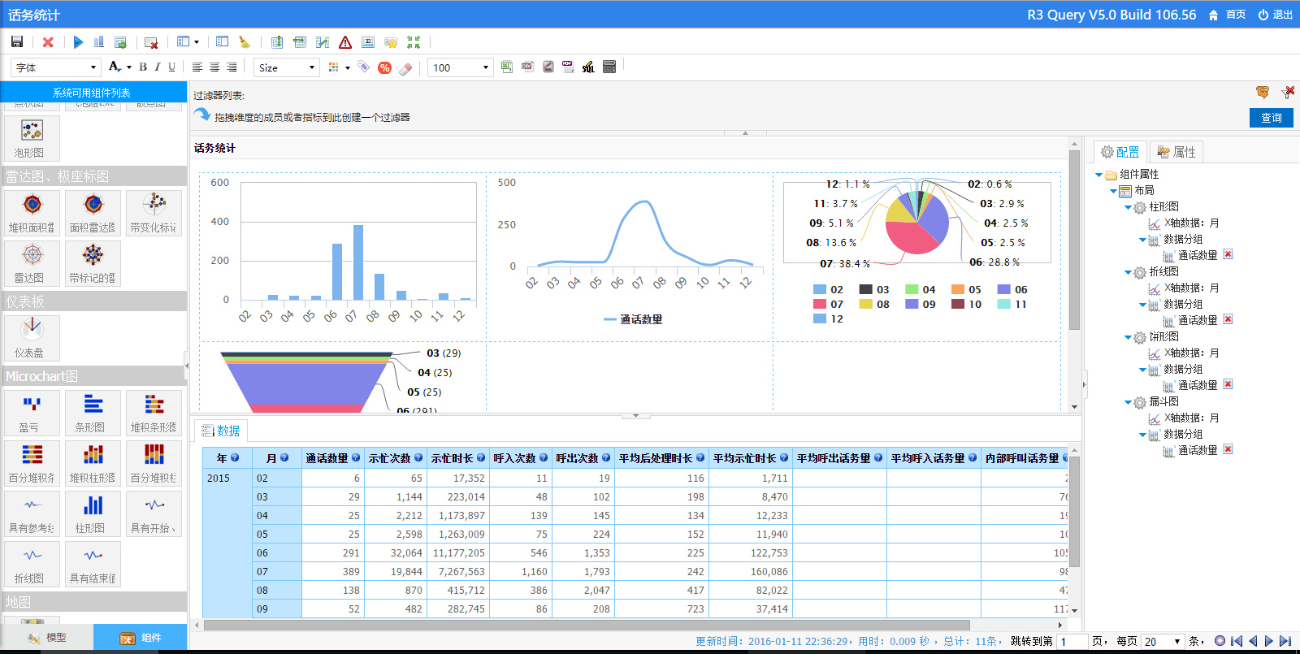
Task: Click 退出 to log out
Action: [x=1276, y=15]
